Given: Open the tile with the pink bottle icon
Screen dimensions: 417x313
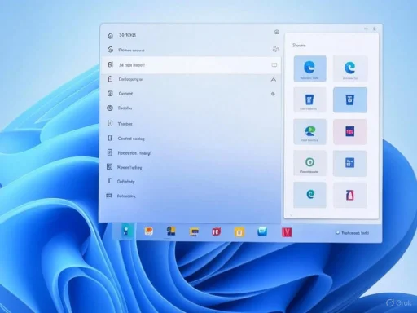Looking at the screenshot, I should click(x=350, y=195).
